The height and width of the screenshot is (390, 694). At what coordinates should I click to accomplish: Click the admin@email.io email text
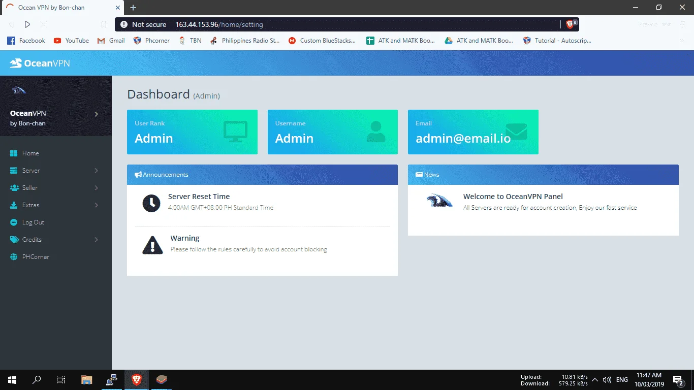click(463, 139)
